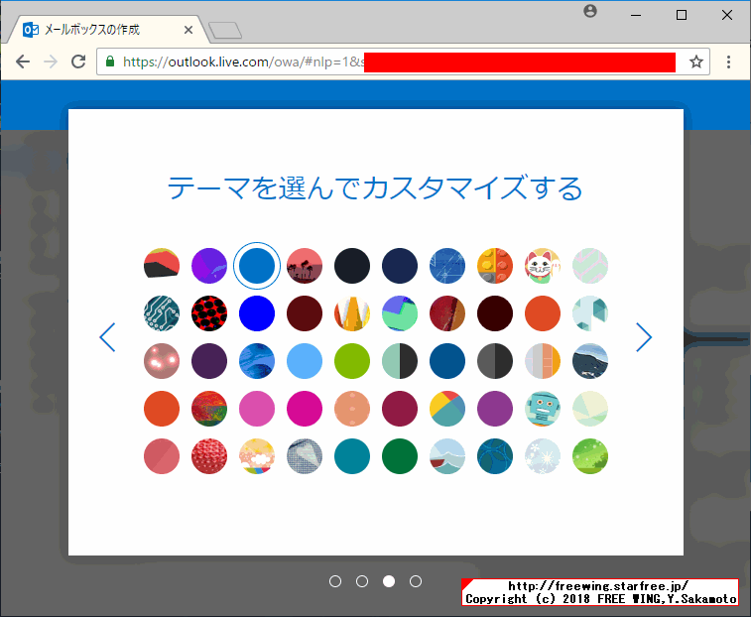Advance to the next step with the right chevron
The height and width of the screenshot is (617, 751).
click(x=644, y=337)
